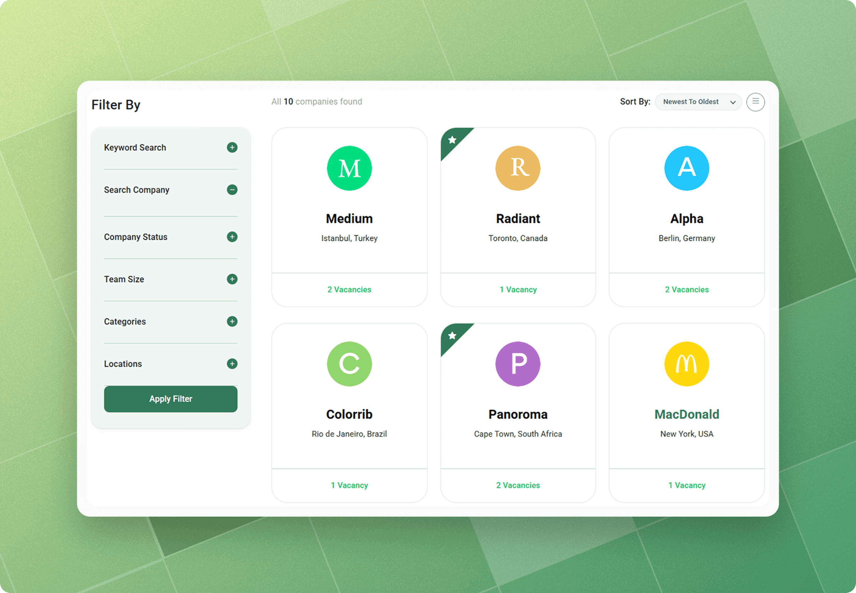856x593 pixels.
Task: Click the Panoroma 'P' logo
Action: coord(518,364)
